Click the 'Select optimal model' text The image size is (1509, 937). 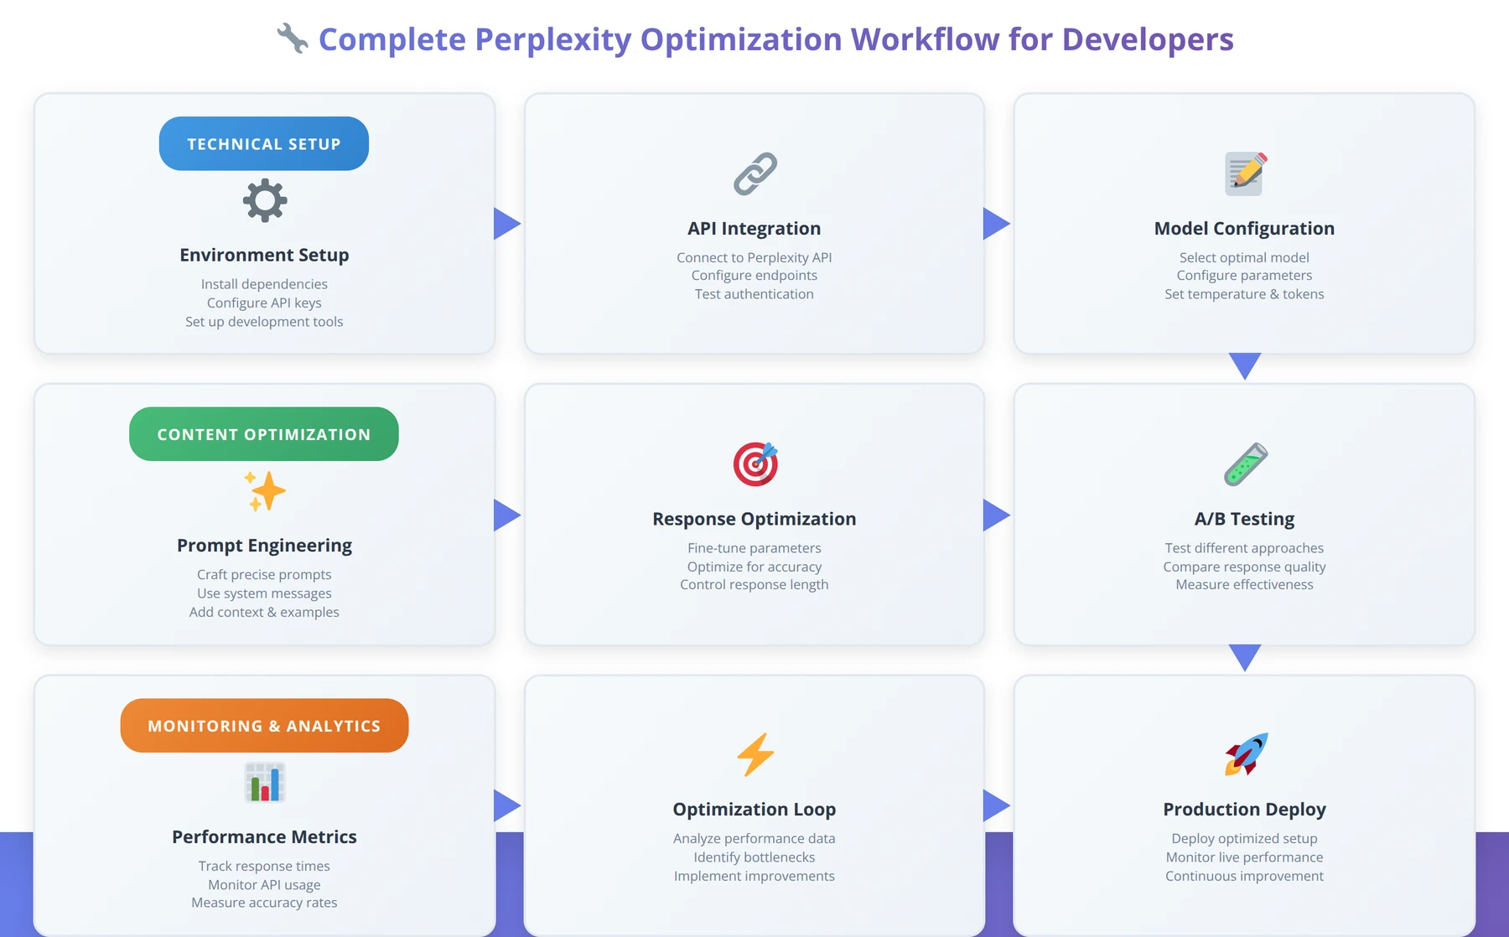[x=1244, y=257]
